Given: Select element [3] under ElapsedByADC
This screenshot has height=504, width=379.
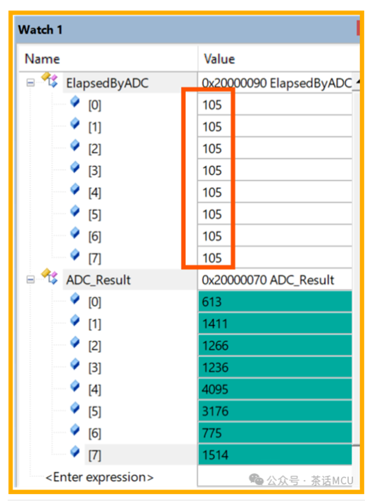Looking at the screenshot, I should 94,171.
